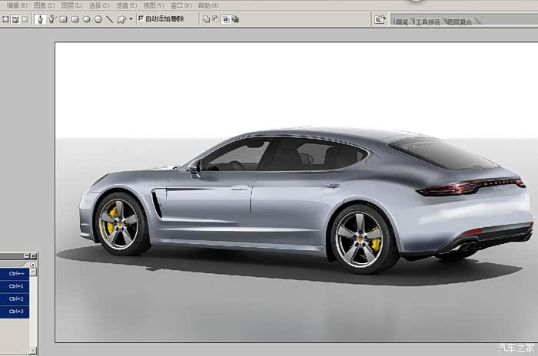Screen dimensions: 538x356
Task: Switch to Paths mode in options bar
Action: click(x=15, y=19)
